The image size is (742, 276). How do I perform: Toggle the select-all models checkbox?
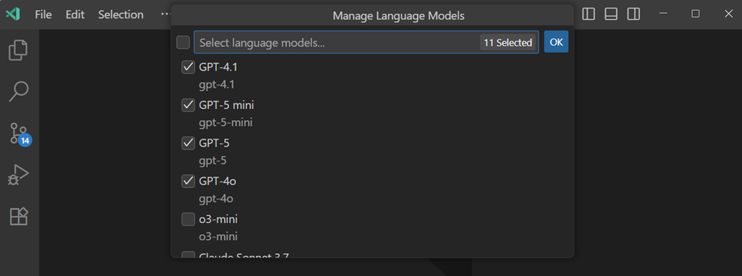pyautogui.click(x=183, y=42)
